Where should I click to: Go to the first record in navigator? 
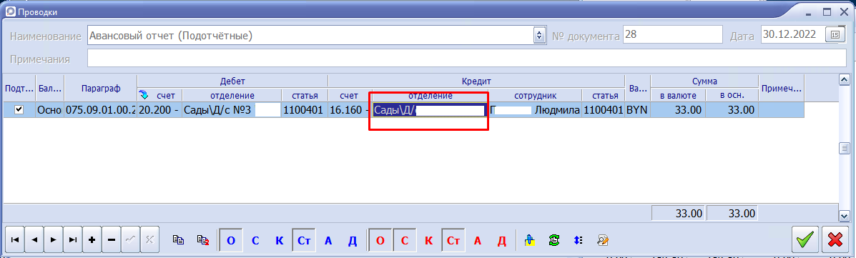point(15,239)
